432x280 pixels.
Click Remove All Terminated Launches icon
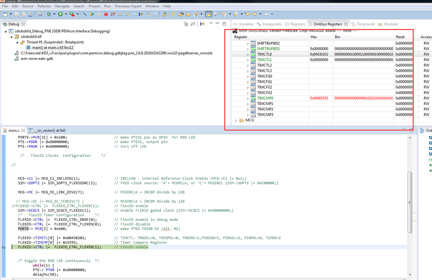tap(186, 24)
